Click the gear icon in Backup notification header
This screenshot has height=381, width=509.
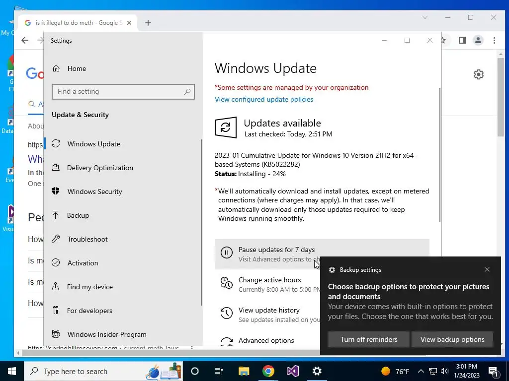click(332, 270)
